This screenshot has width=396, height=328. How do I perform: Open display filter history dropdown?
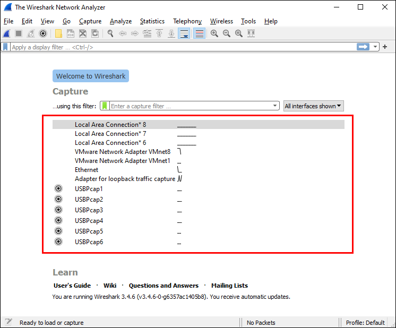[375, 47]
